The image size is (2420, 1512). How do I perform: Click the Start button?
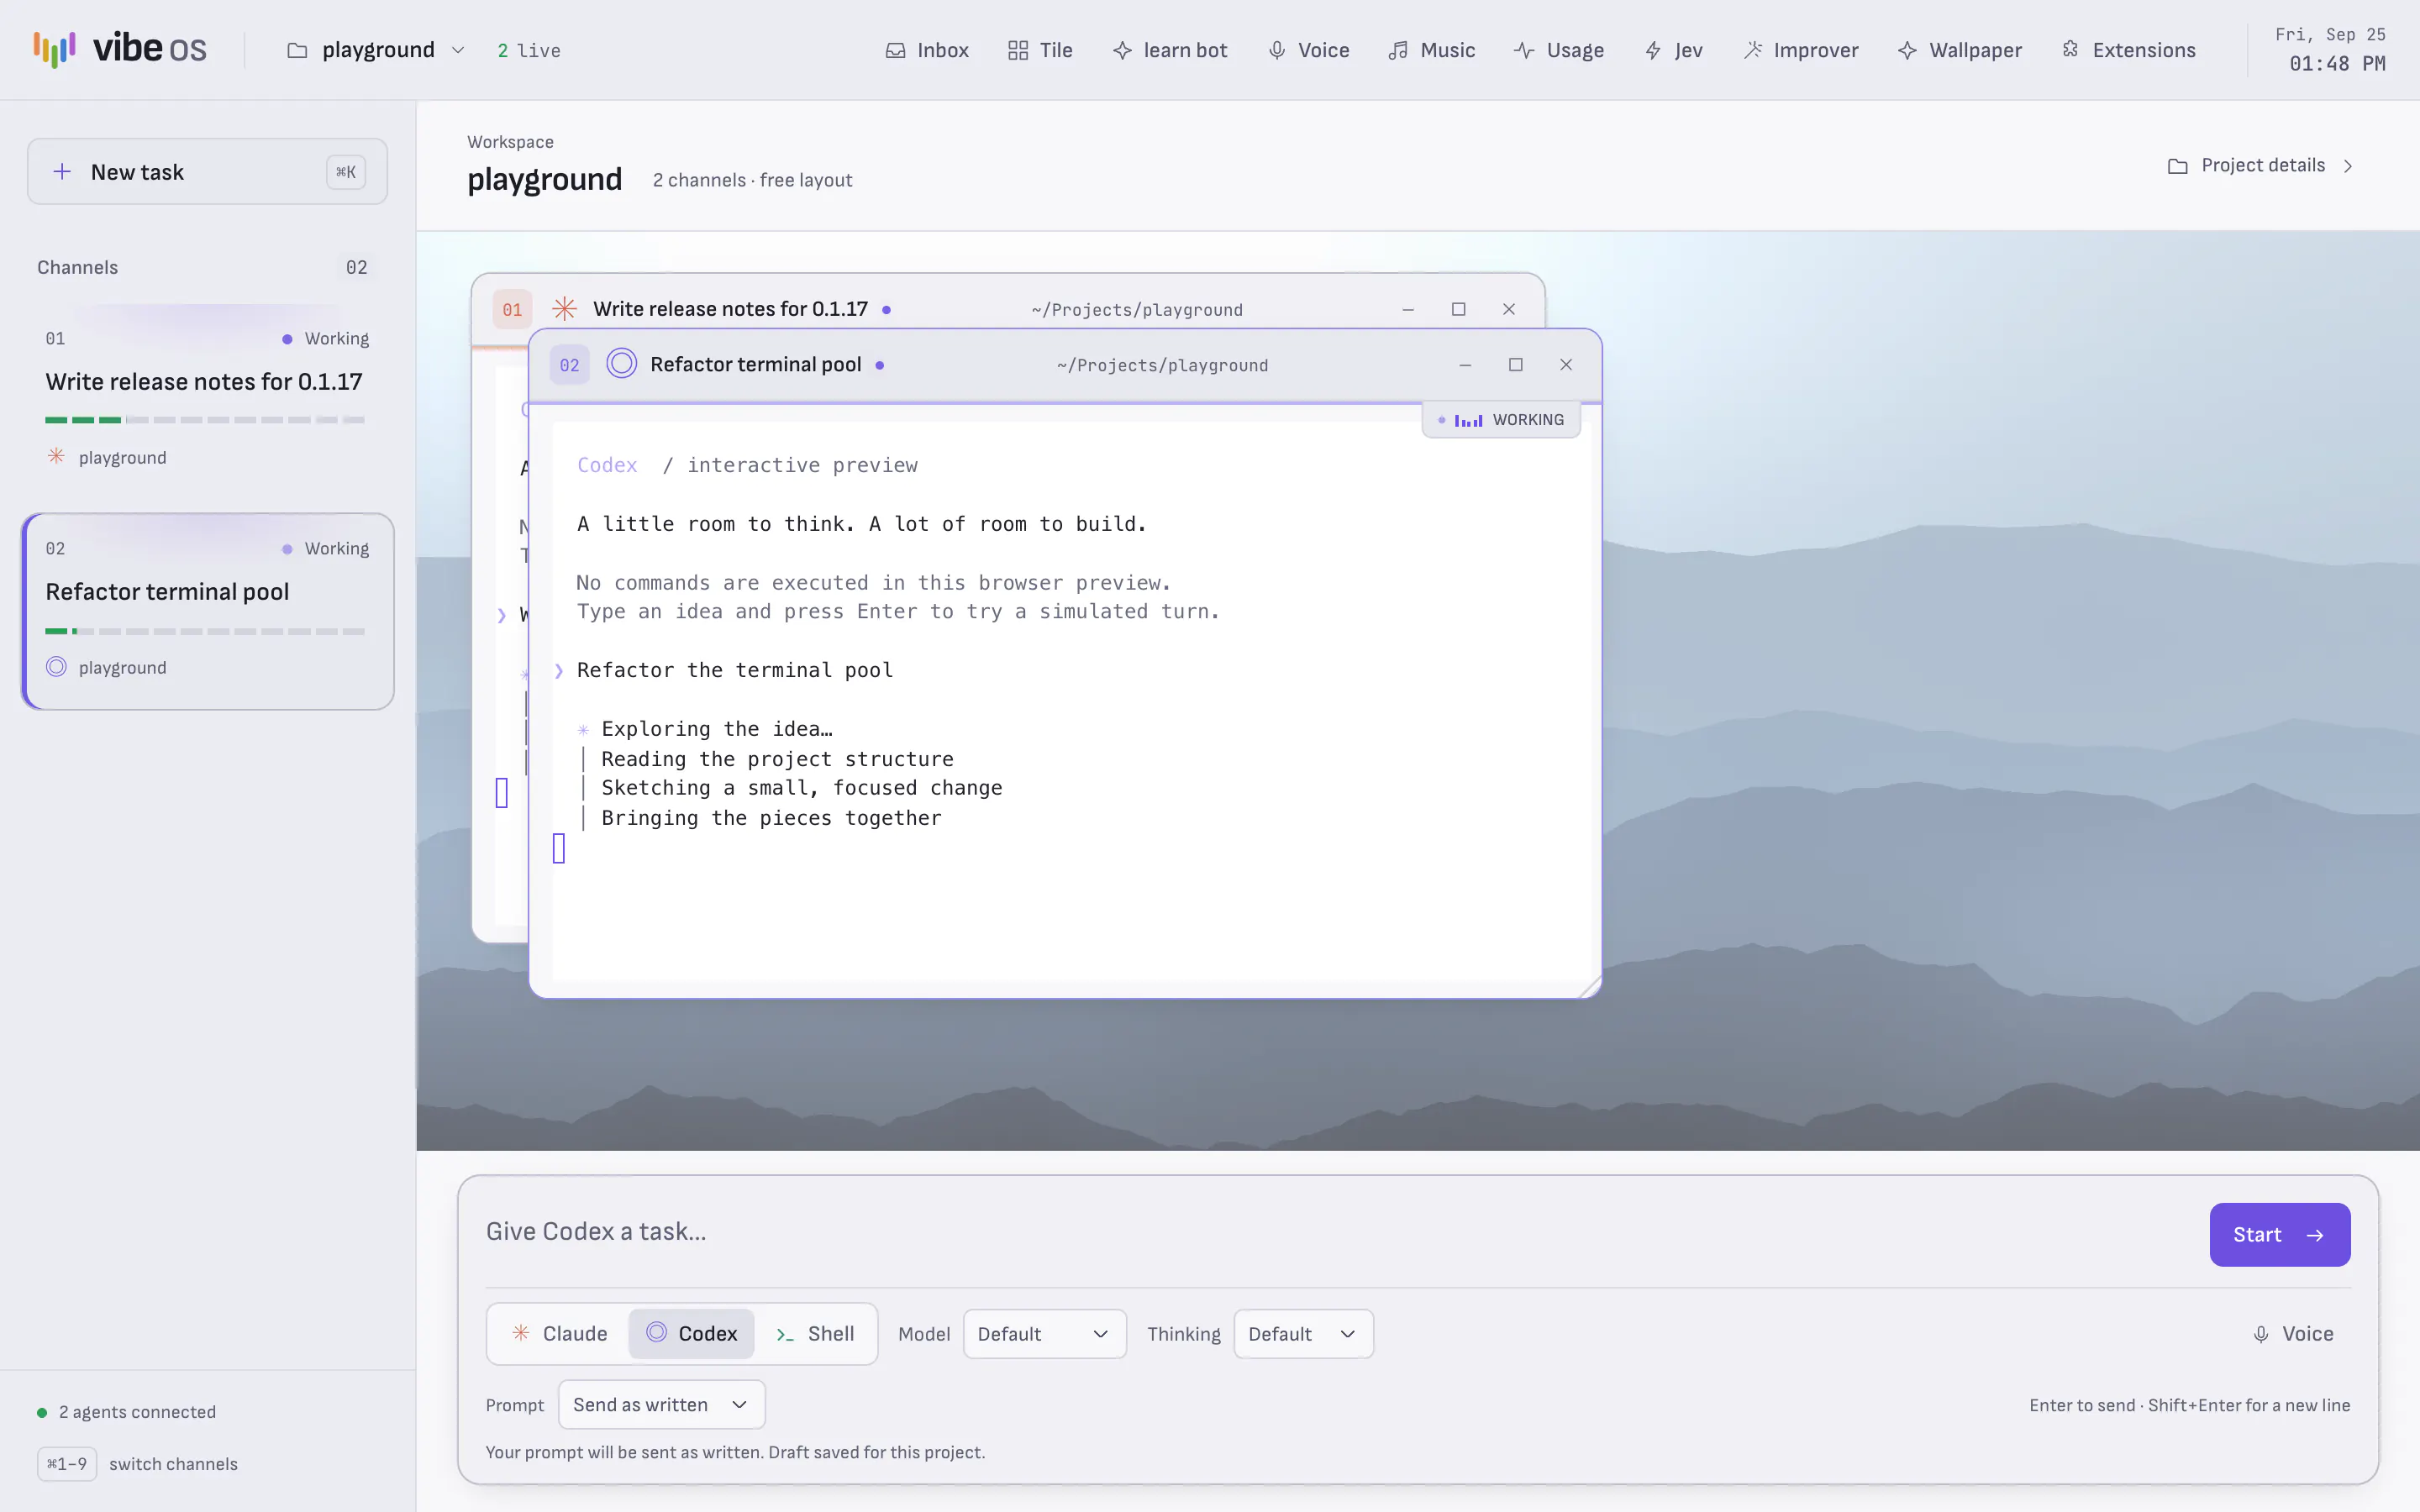2280,1234
